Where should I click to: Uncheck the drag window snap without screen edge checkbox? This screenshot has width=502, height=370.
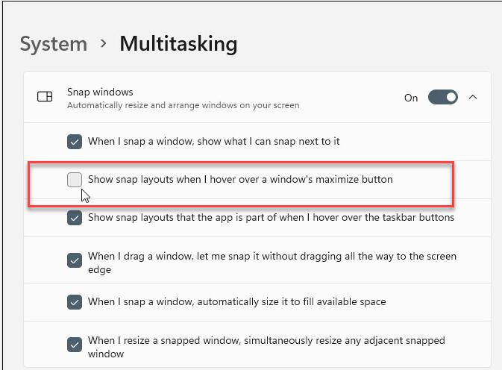[75, 260]
